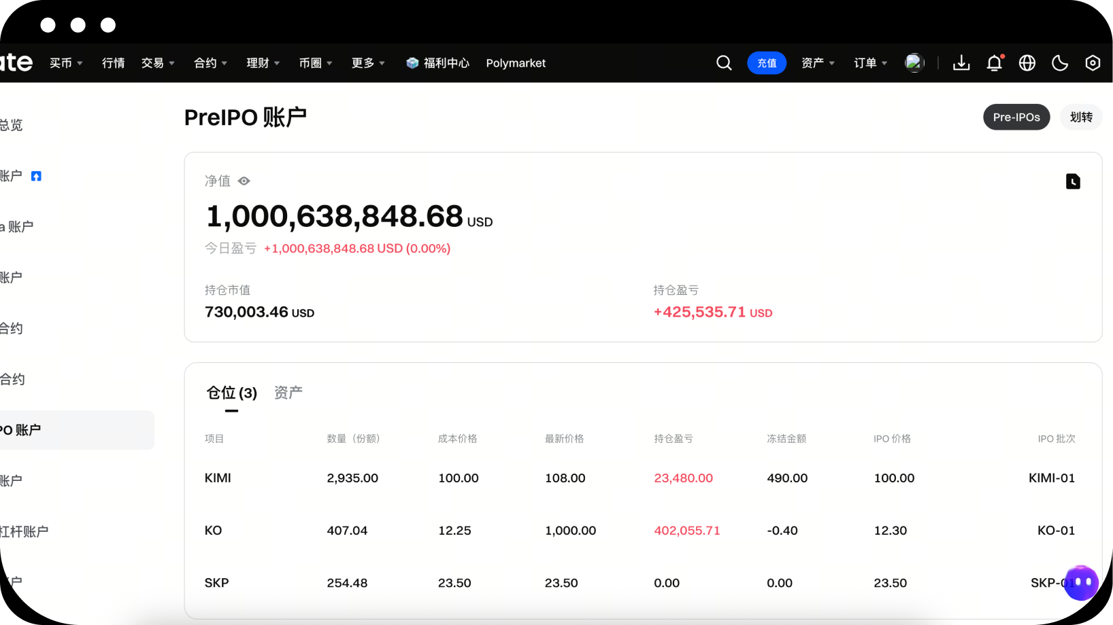The image size is (1113, 625).
Task: Expand the 合约 dropdown menu
Action: (x=210, y=63)
